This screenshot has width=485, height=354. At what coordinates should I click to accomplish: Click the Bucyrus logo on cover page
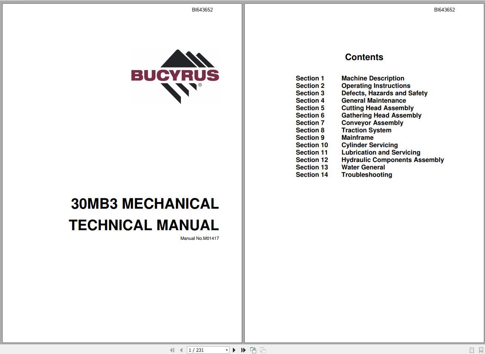coord(175,76)
